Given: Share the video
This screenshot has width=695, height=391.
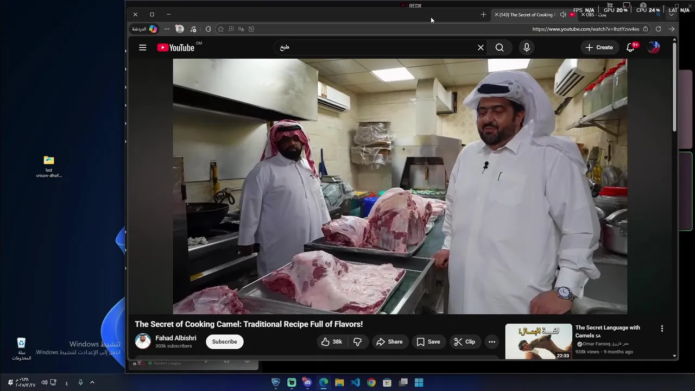Looking at the screenshot, I should pyautogui.click(x=389, y=342).
